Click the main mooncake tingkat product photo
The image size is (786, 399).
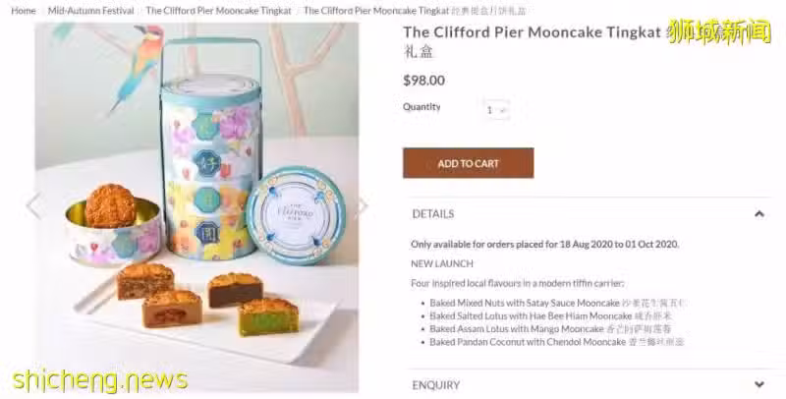(197, 207)
